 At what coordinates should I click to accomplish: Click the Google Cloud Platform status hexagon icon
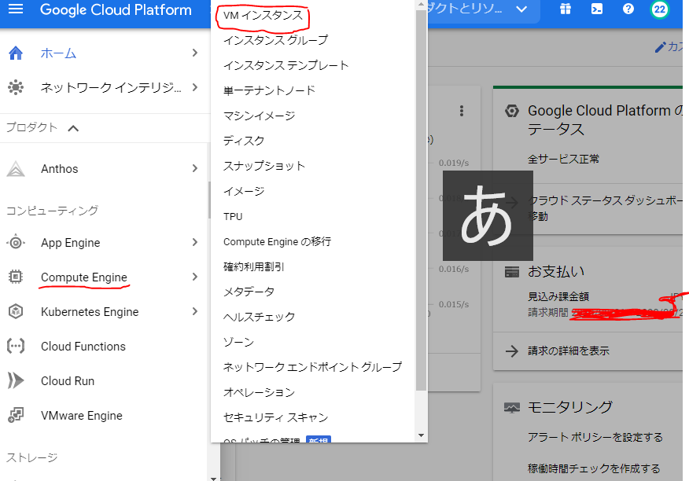pyautogui.click(x=512, y=111)
